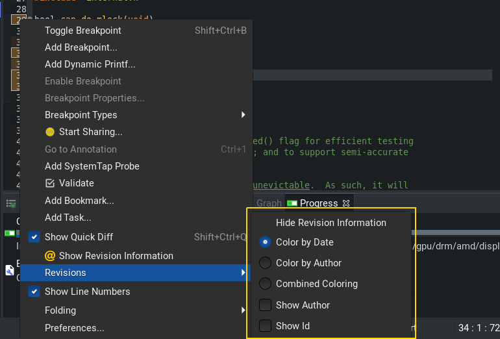The image size is (500, 339).
Task: Toggle the Show Quick Diff checkbox
Action: coord(35,237)
